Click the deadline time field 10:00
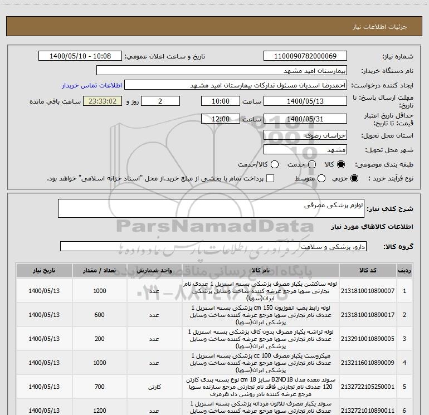 (221, 101)
